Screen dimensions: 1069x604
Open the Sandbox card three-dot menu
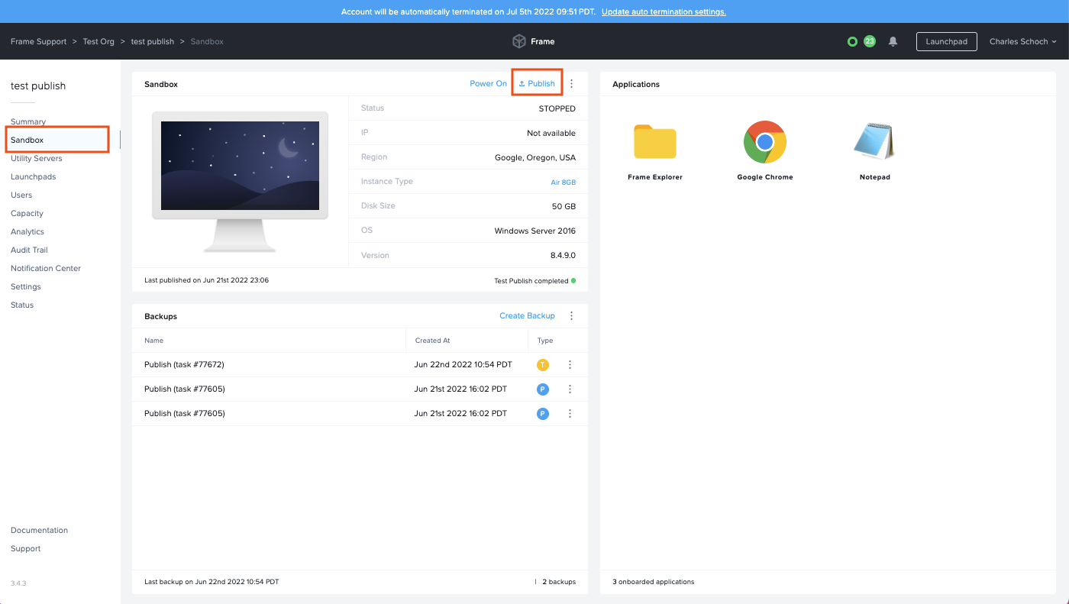[x=571, y=83]
